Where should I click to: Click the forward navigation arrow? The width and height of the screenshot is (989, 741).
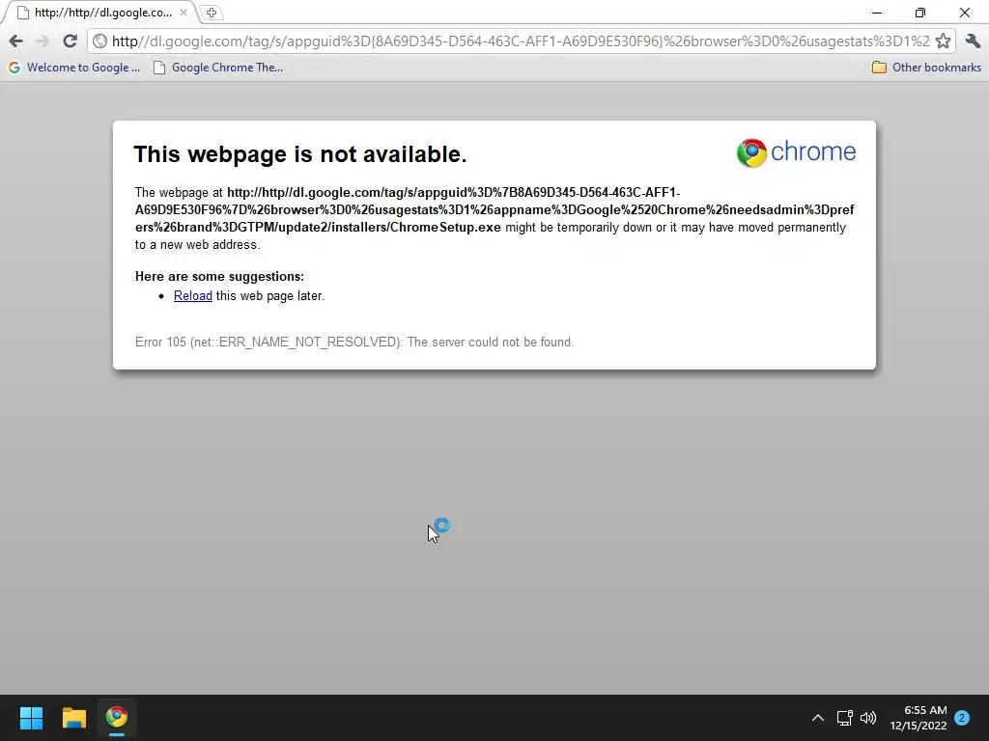tap(42, 41)
